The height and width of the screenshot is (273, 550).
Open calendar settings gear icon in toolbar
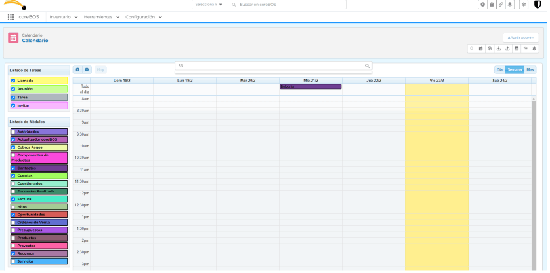[534, 48]
